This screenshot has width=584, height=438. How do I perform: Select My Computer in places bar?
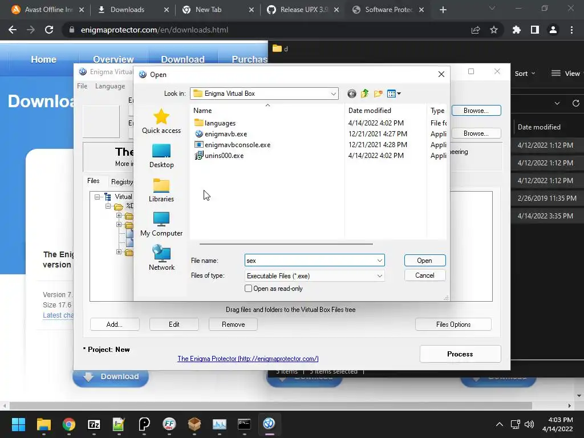pos(161,224)
